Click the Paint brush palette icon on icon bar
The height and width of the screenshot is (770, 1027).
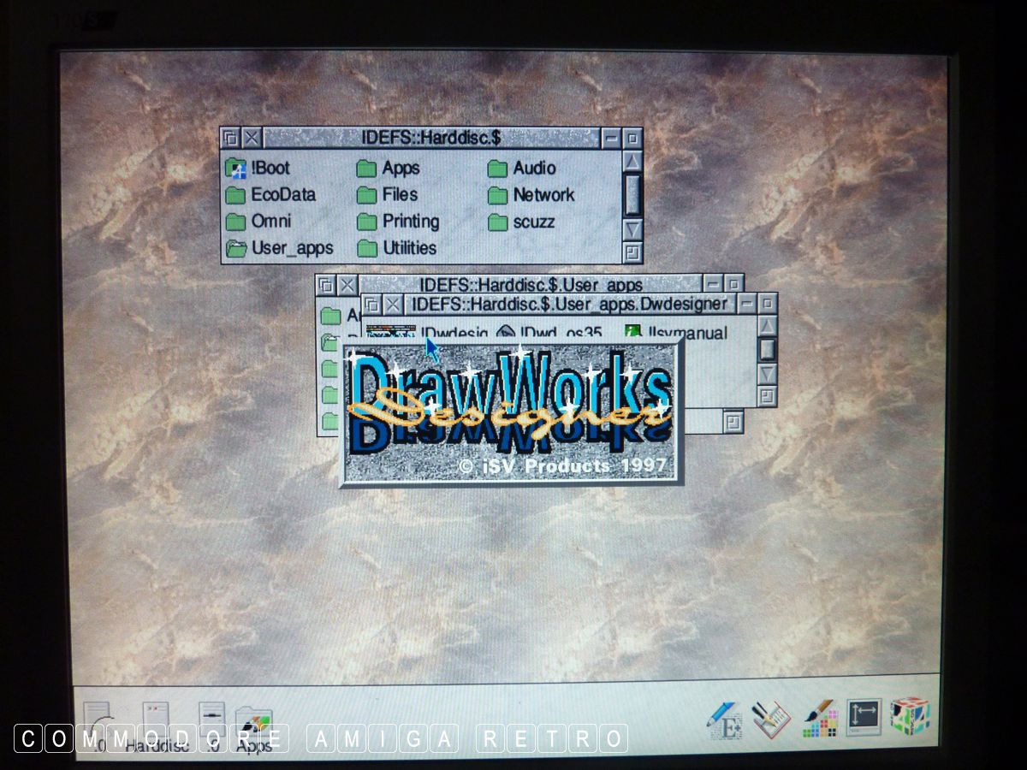click(x=818, y=720)
